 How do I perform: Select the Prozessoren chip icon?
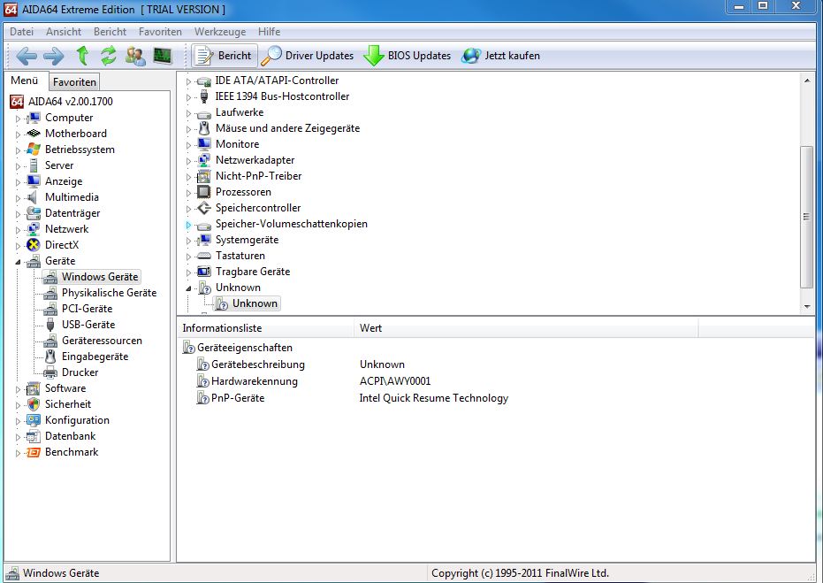pos(203,192)
